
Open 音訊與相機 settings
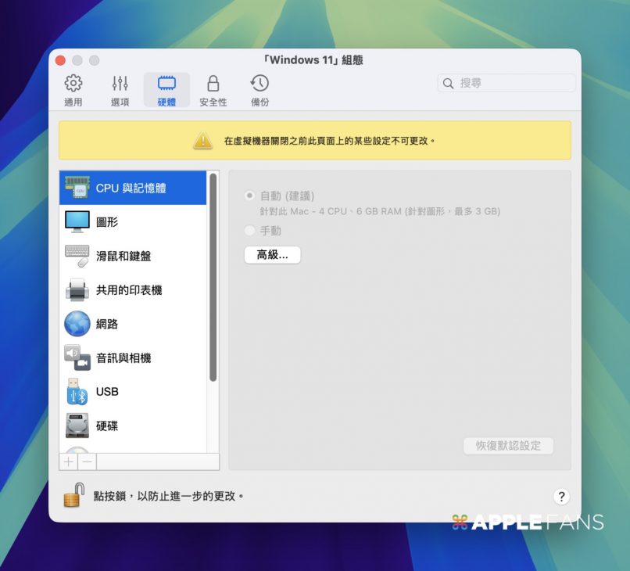click(x=133, y=358)
